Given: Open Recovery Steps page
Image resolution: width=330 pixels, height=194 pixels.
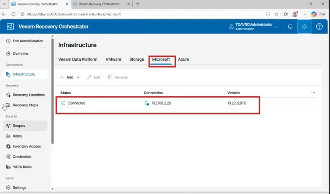Looking at the screenshot, I should [x=25, y=105].
